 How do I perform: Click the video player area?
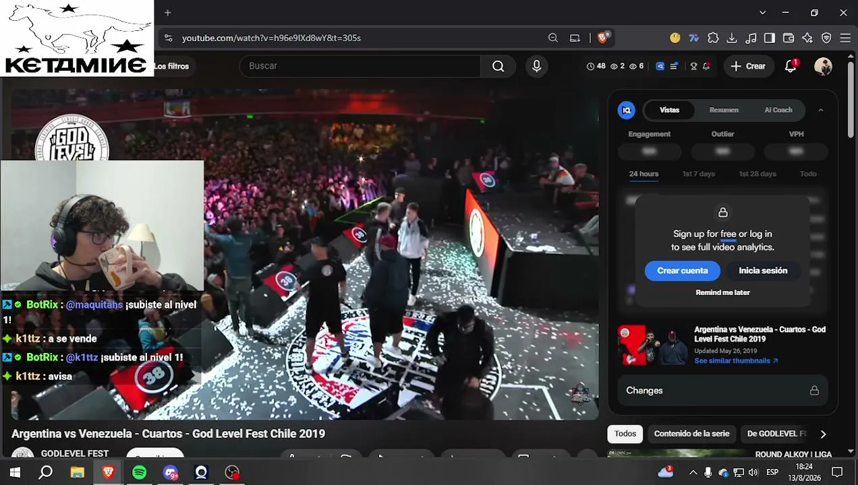point(305,255)
